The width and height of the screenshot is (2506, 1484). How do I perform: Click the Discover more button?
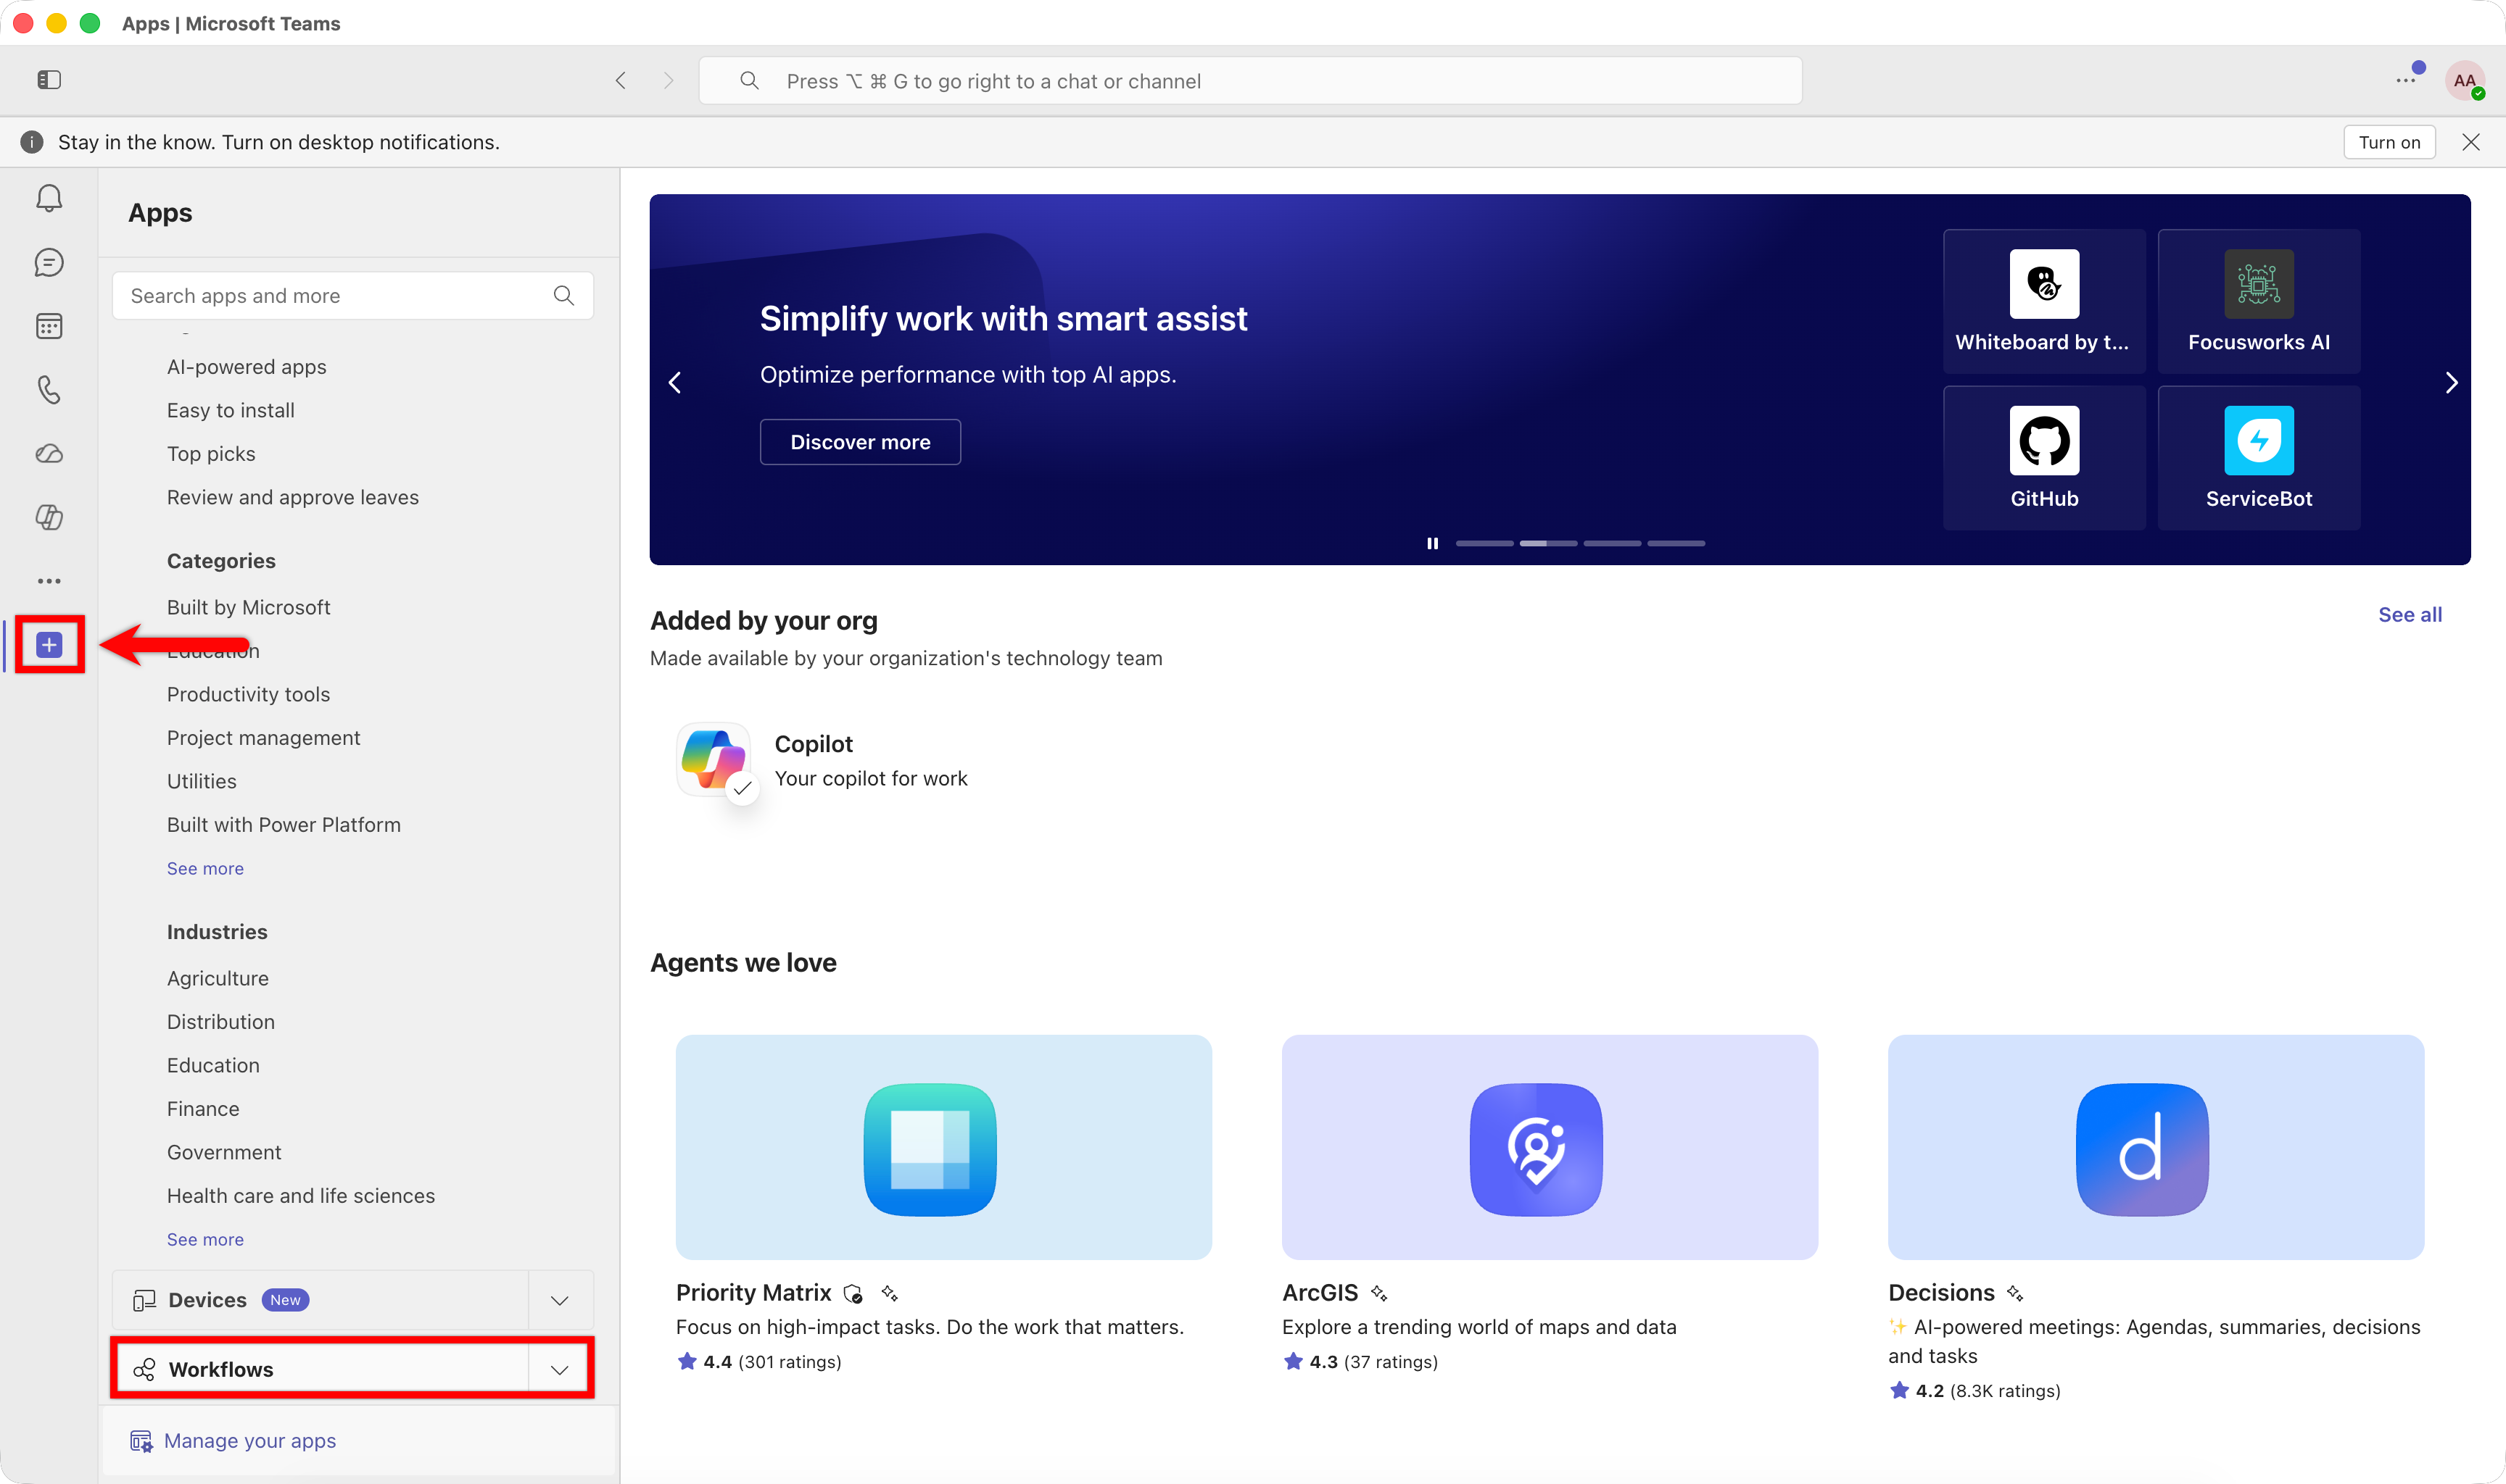coord(860,442)
